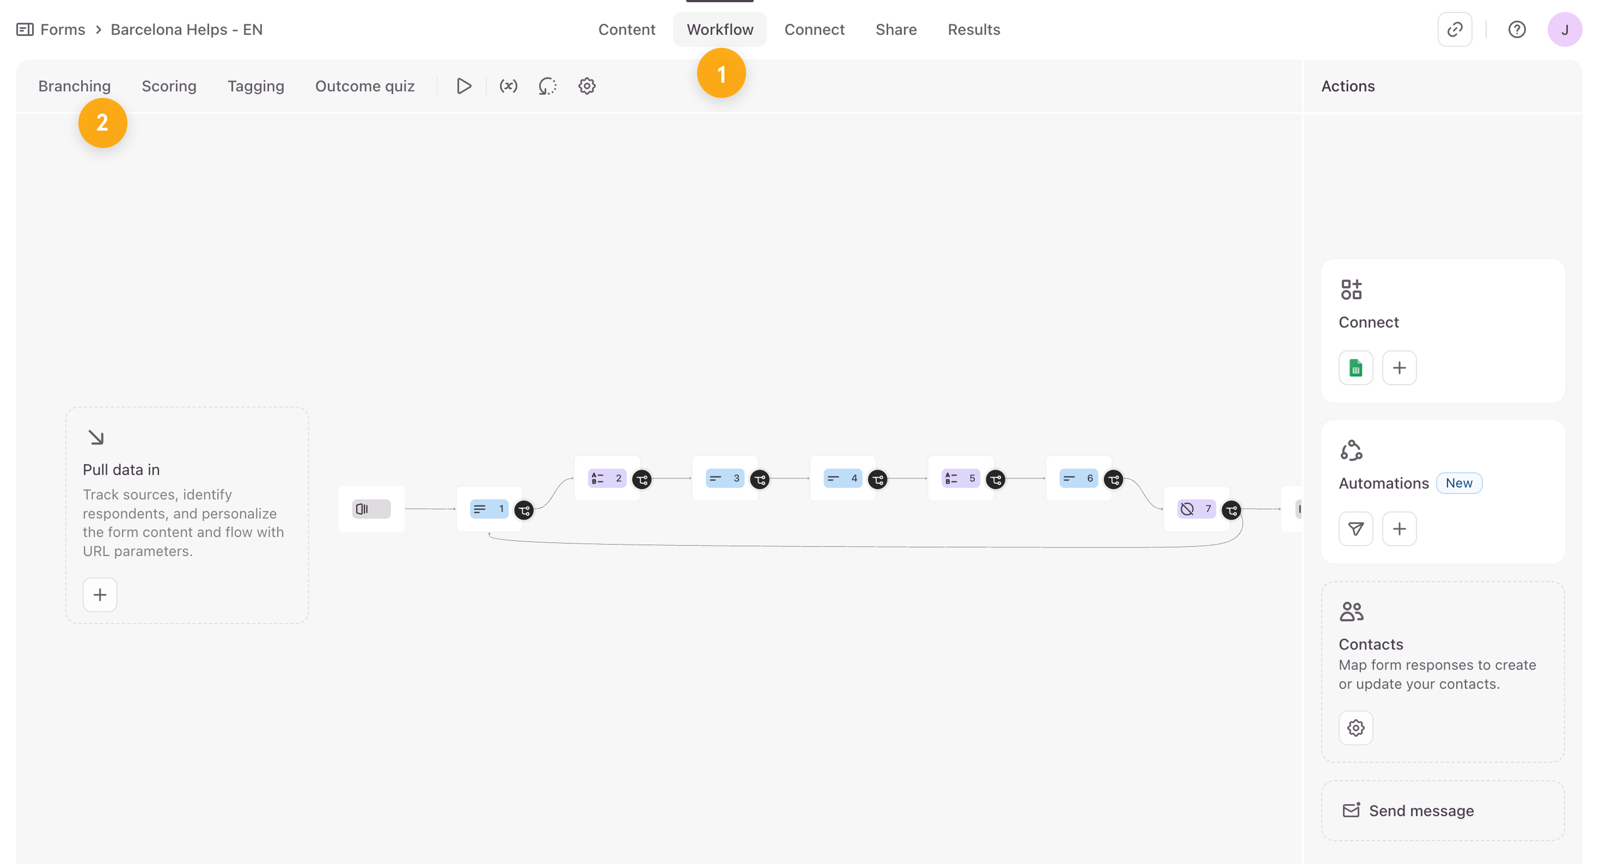Open the Content tab
Screen dimensions: 1600x864
click(x=626, y=29)
